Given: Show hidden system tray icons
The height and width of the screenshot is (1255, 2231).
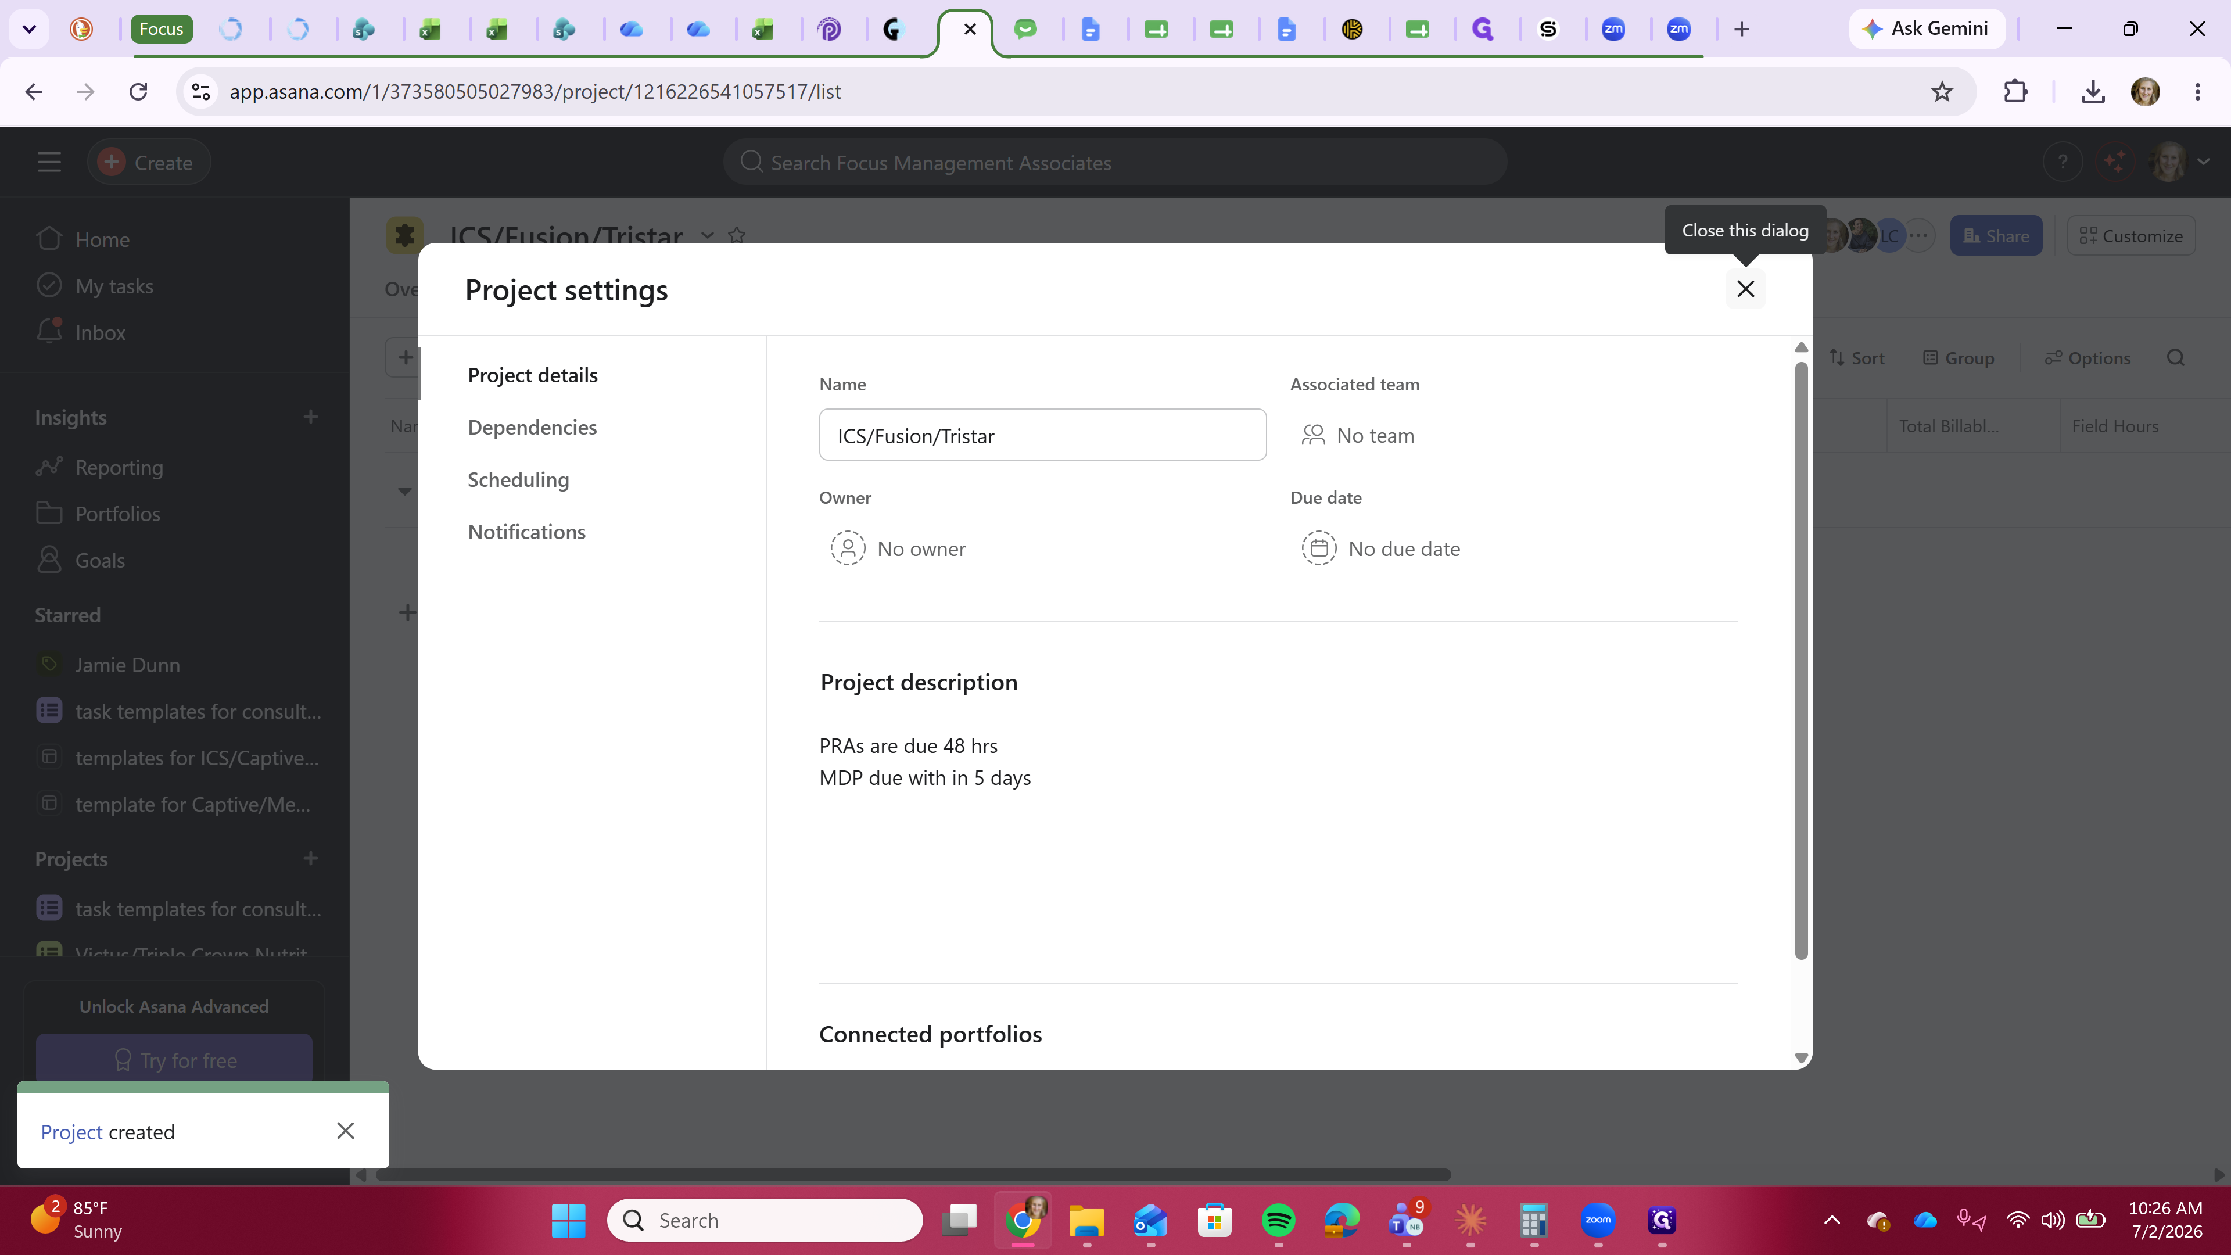Looking at the screenshot, I should point(1832,1220).
